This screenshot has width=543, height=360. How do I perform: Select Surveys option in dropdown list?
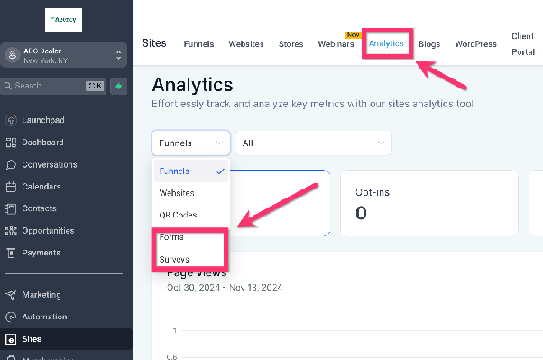point(191,260)
